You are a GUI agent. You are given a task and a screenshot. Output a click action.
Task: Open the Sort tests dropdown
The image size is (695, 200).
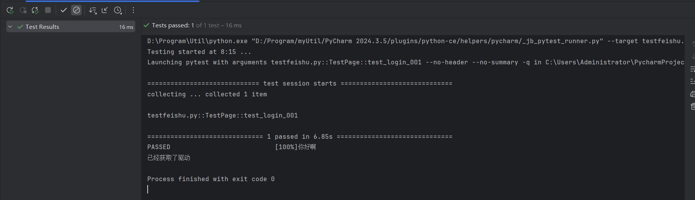pos(93,10)
